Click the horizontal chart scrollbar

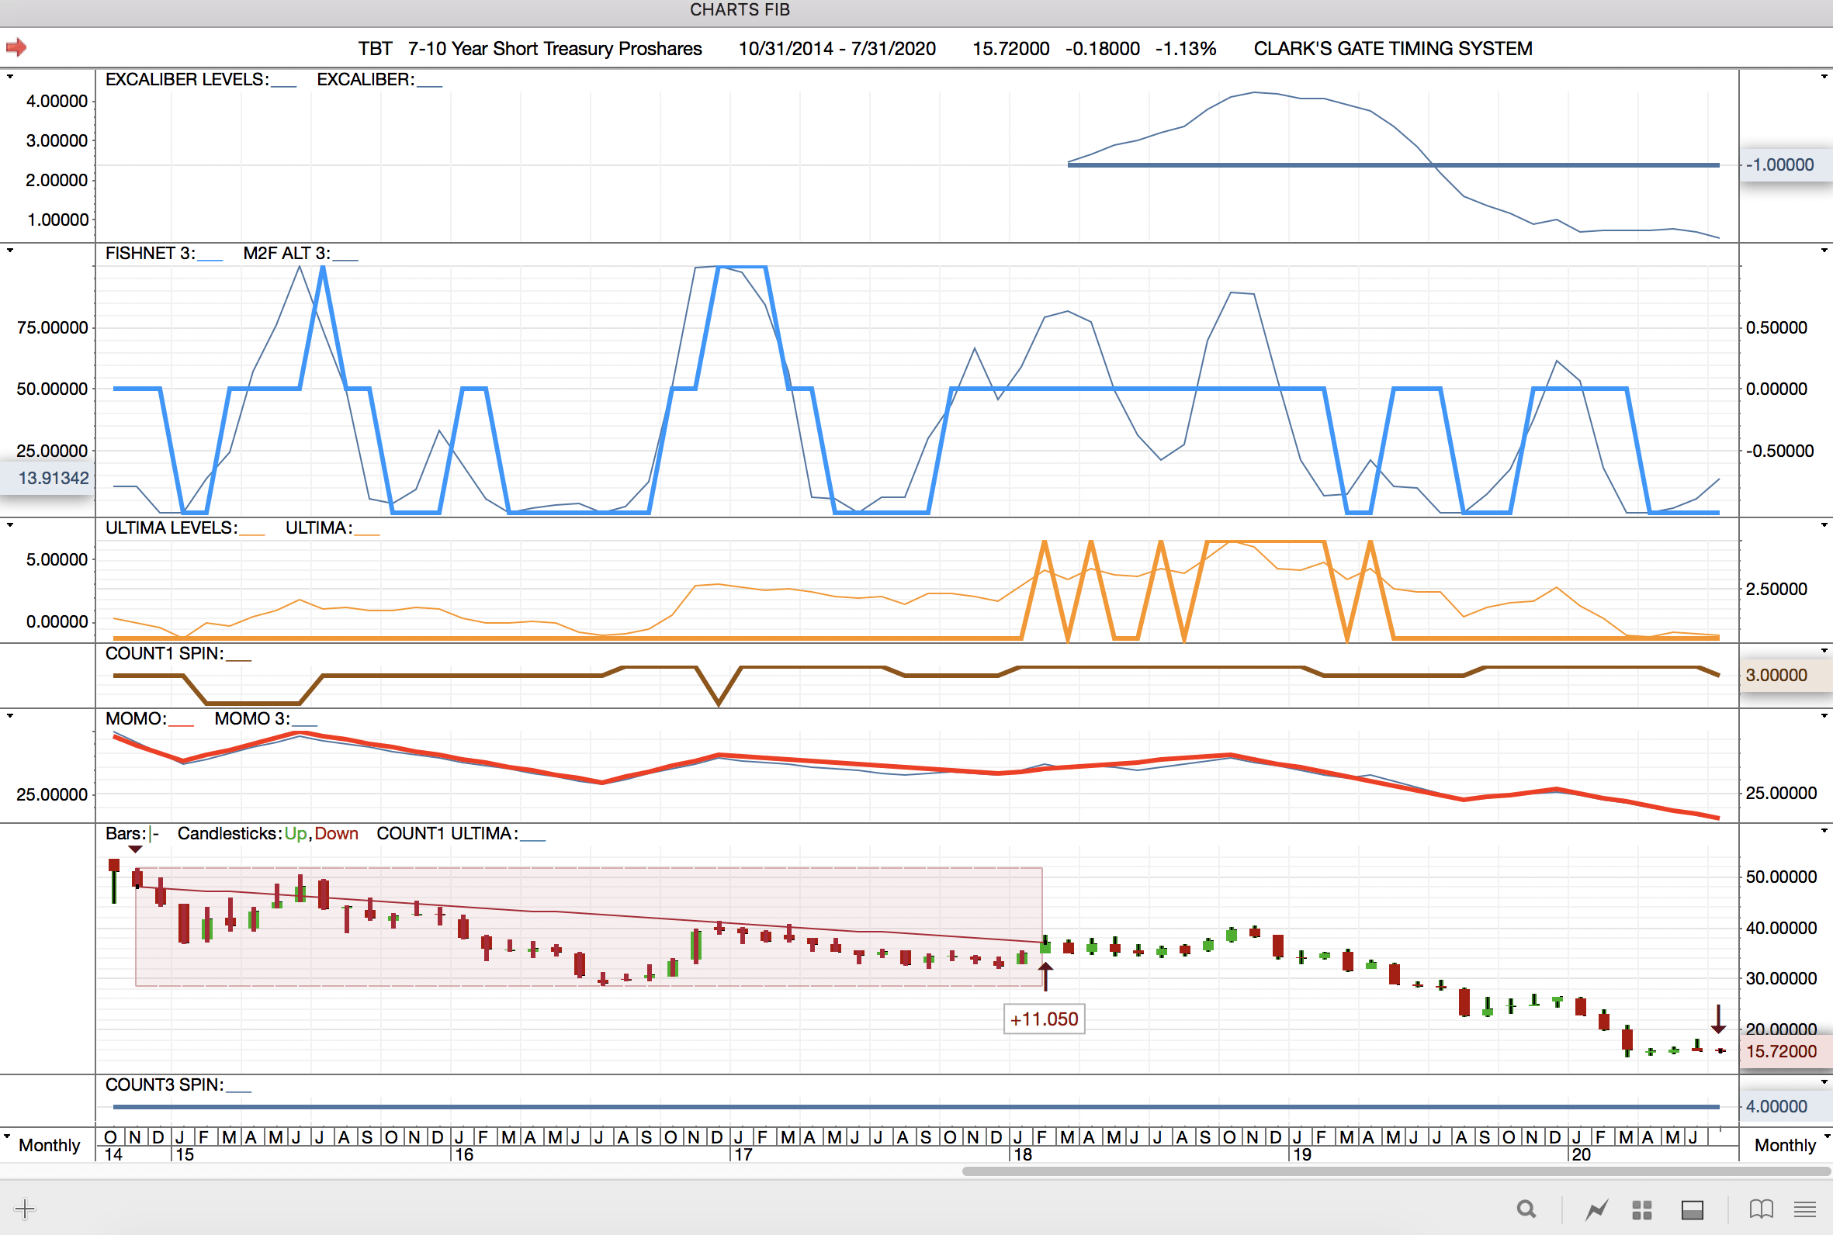click(1395, 1171)
